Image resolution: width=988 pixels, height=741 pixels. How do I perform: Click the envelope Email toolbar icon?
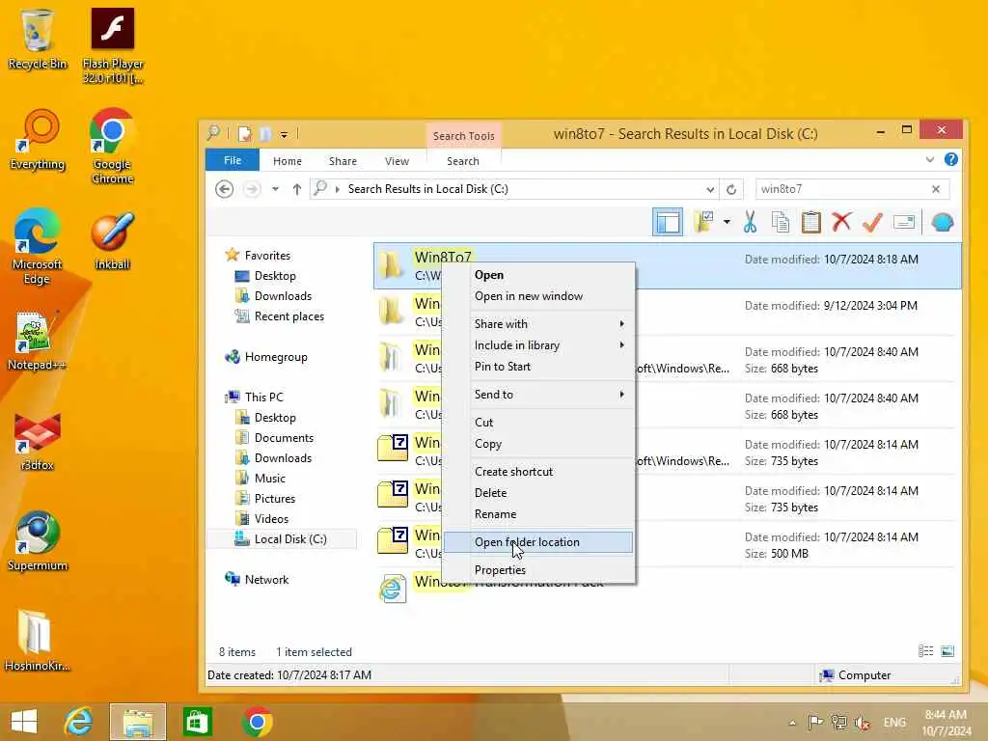pos(903,223)
